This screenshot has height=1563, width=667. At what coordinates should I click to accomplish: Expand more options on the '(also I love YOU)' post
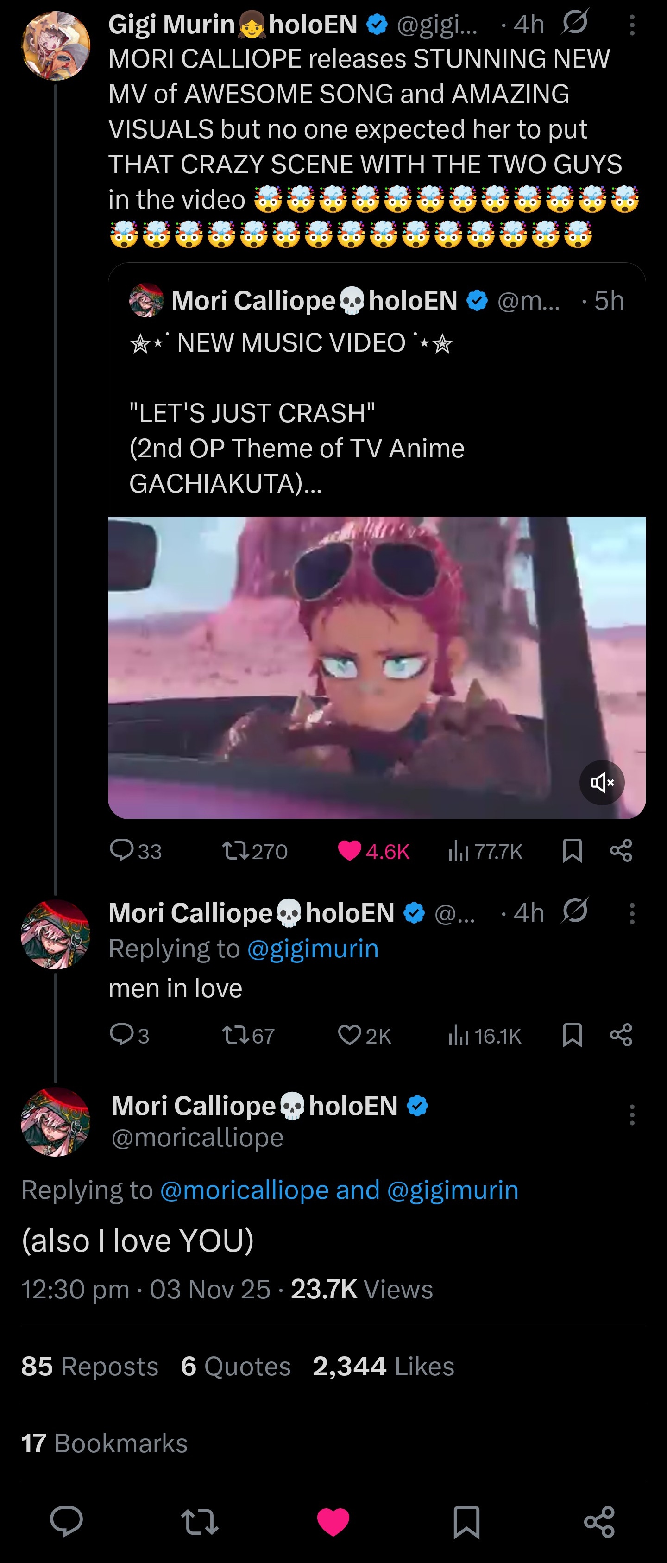632,1115
